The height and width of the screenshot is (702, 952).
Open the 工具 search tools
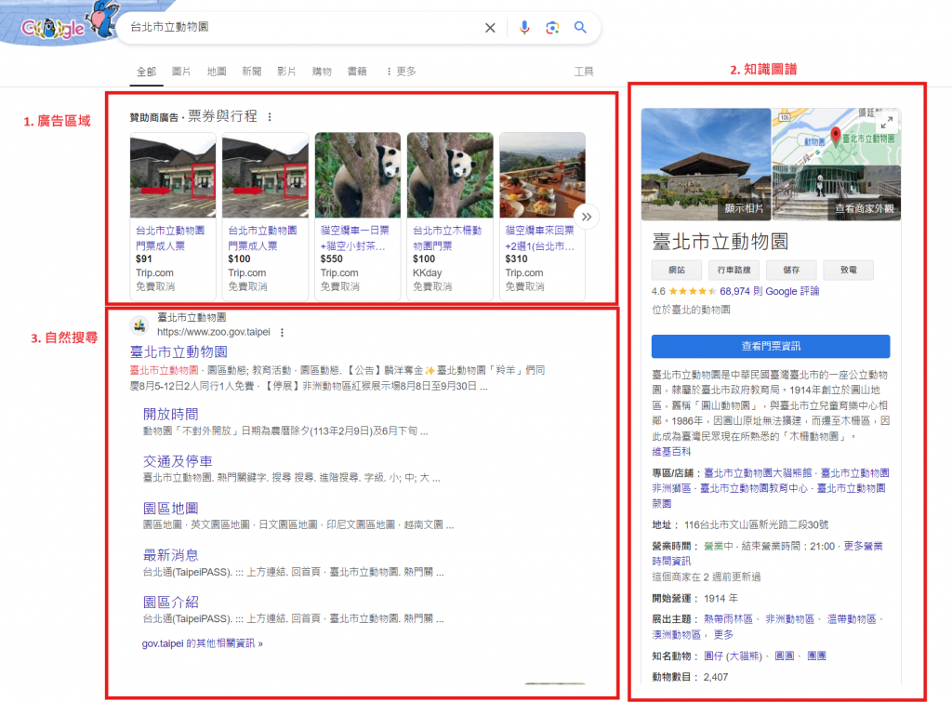click(x=584, y=72)
